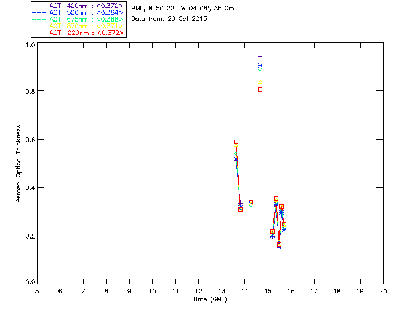Click the x-axis tick label 17
394x315 pixels.
314,291
